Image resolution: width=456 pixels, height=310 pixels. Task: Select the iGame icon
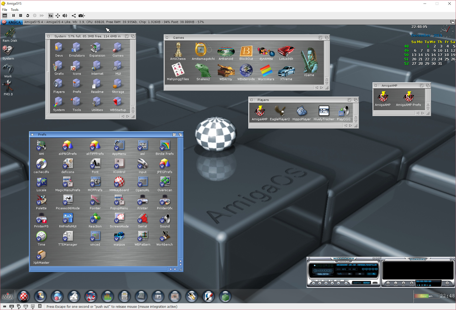(309, 62)
